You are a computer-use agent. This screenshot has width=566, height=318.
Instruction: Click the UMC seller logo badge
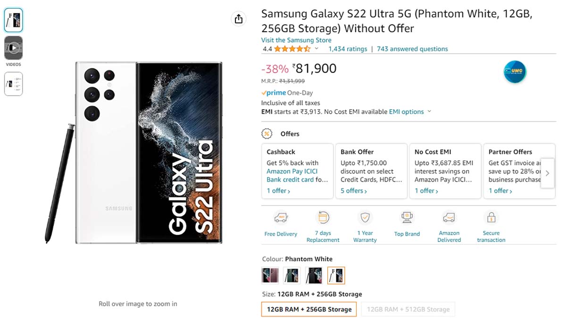(x=515, y=72)
